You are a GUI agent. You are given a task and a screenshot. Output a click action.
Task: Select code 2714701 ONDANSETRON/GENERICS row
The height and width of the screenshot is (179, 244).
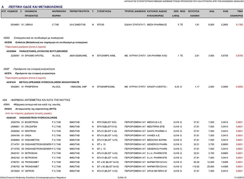point(15,144)
